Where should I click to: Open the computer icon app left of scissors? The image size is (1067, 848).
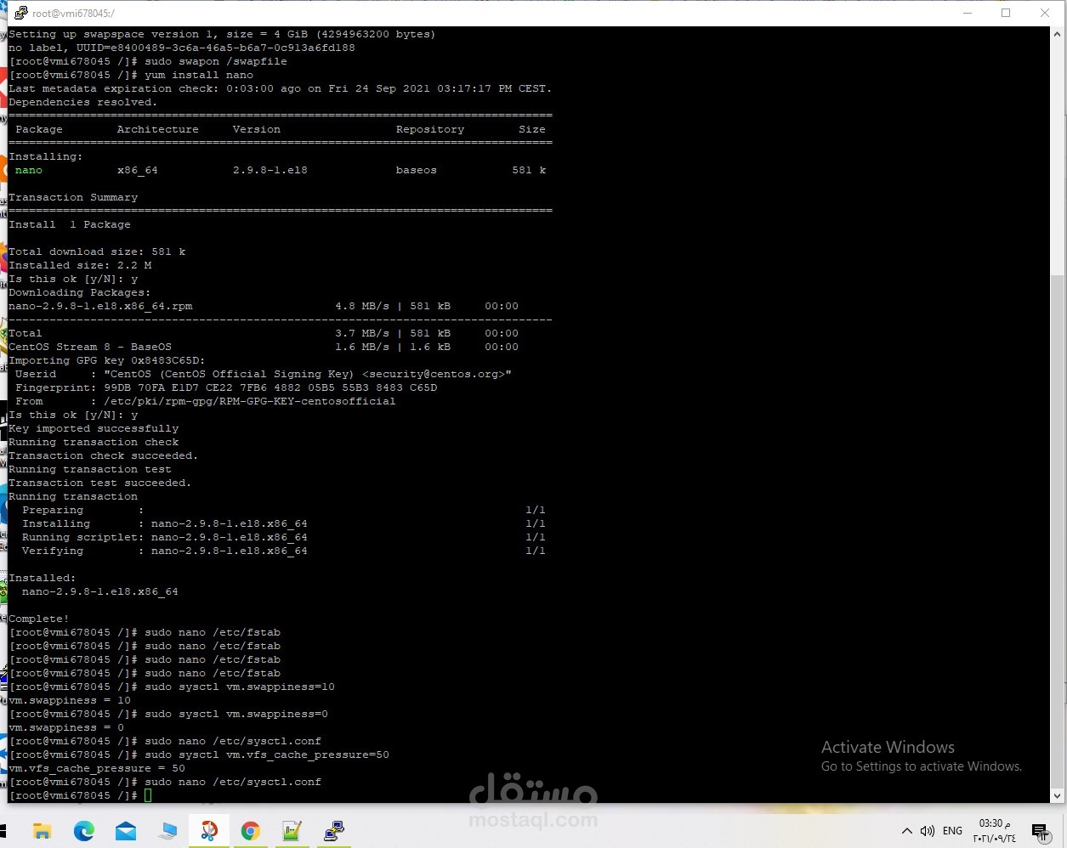coord(167,830)
